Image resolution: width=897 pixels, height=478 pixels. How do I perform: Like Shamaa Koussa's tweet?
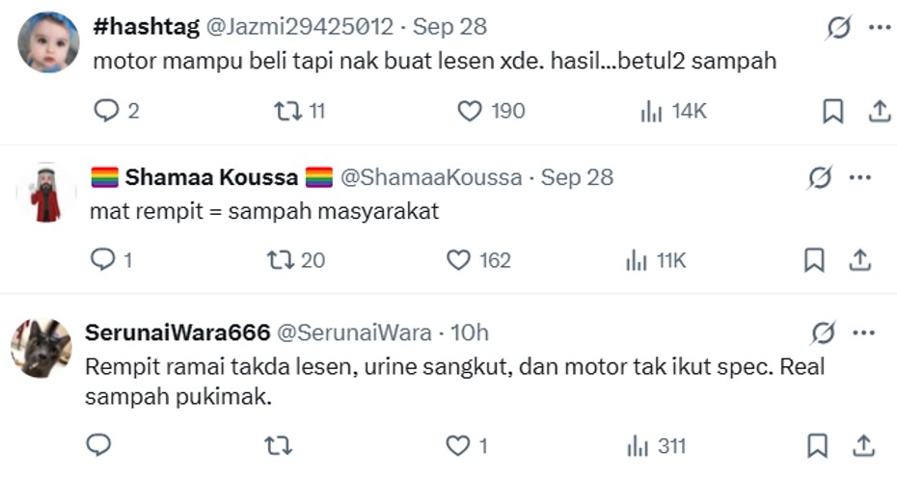click(457, 260)
